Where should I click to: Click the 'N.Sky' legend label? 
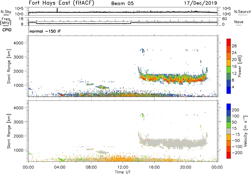[6, 12]
